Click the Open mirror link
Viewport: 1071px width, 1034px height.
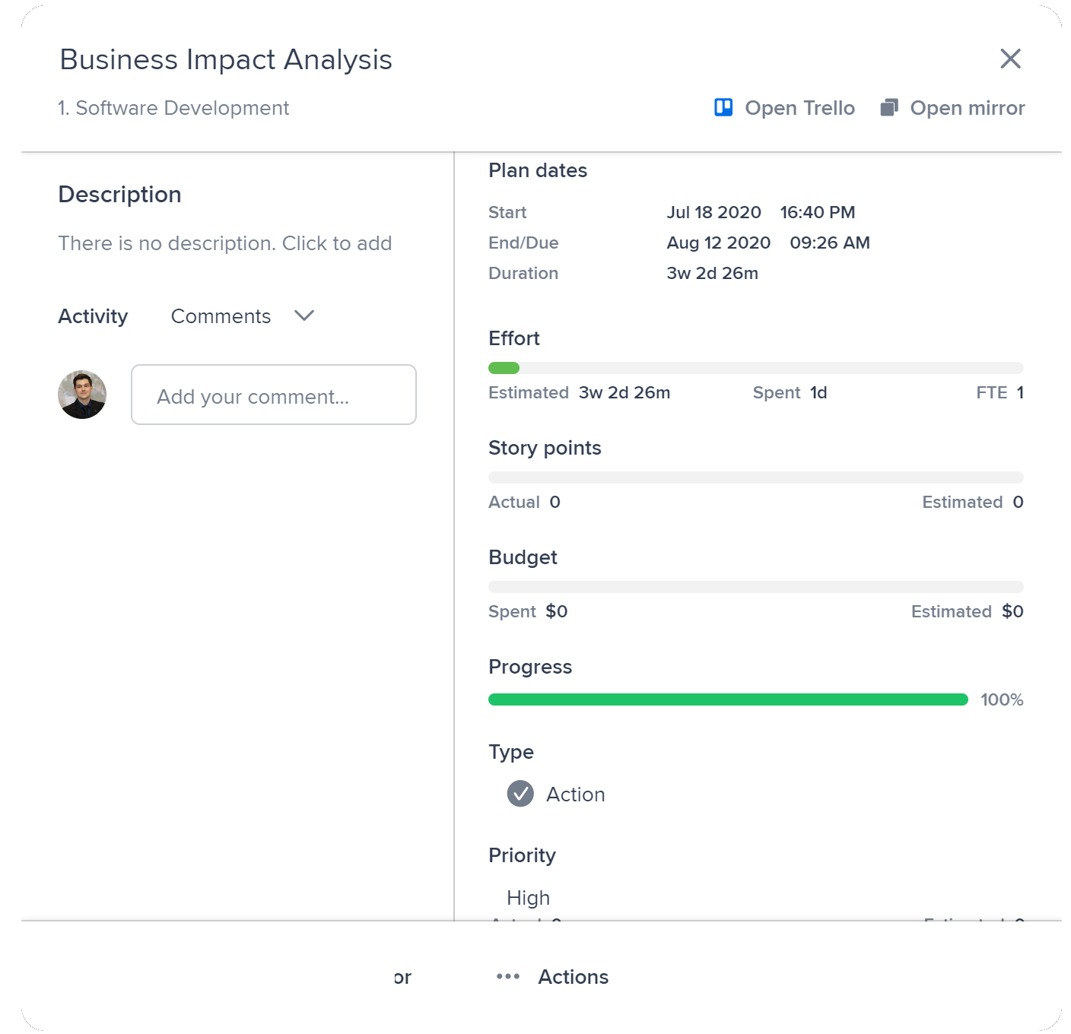(x=967, y=108)
